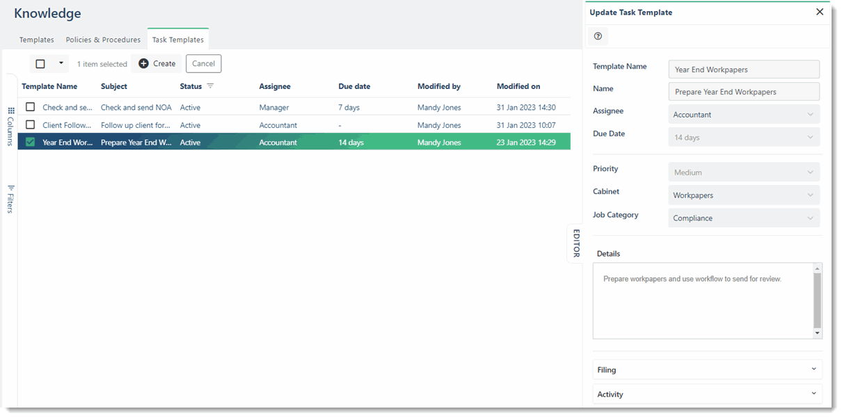Sort by Subject column header
Viewport: 842px width, 418px height.
click(114, 86)
